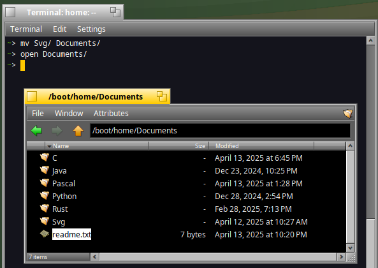Image resolution: width=378 pixels, height=268 pixels.
Task: Sort by the Name column header
Action: [x=96, y=146]
